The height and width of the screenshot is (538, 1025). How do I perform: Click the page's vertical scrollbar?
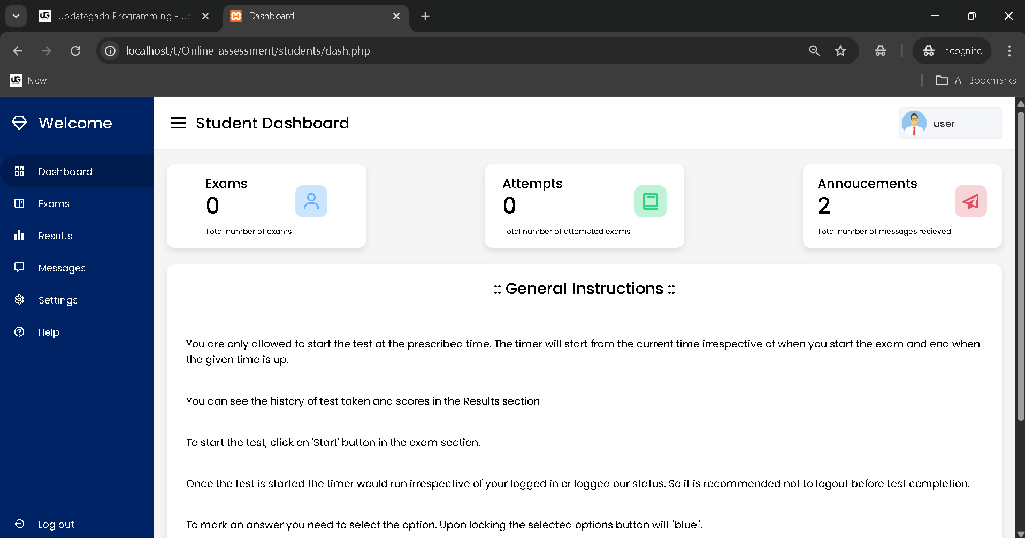(1020, 268)
